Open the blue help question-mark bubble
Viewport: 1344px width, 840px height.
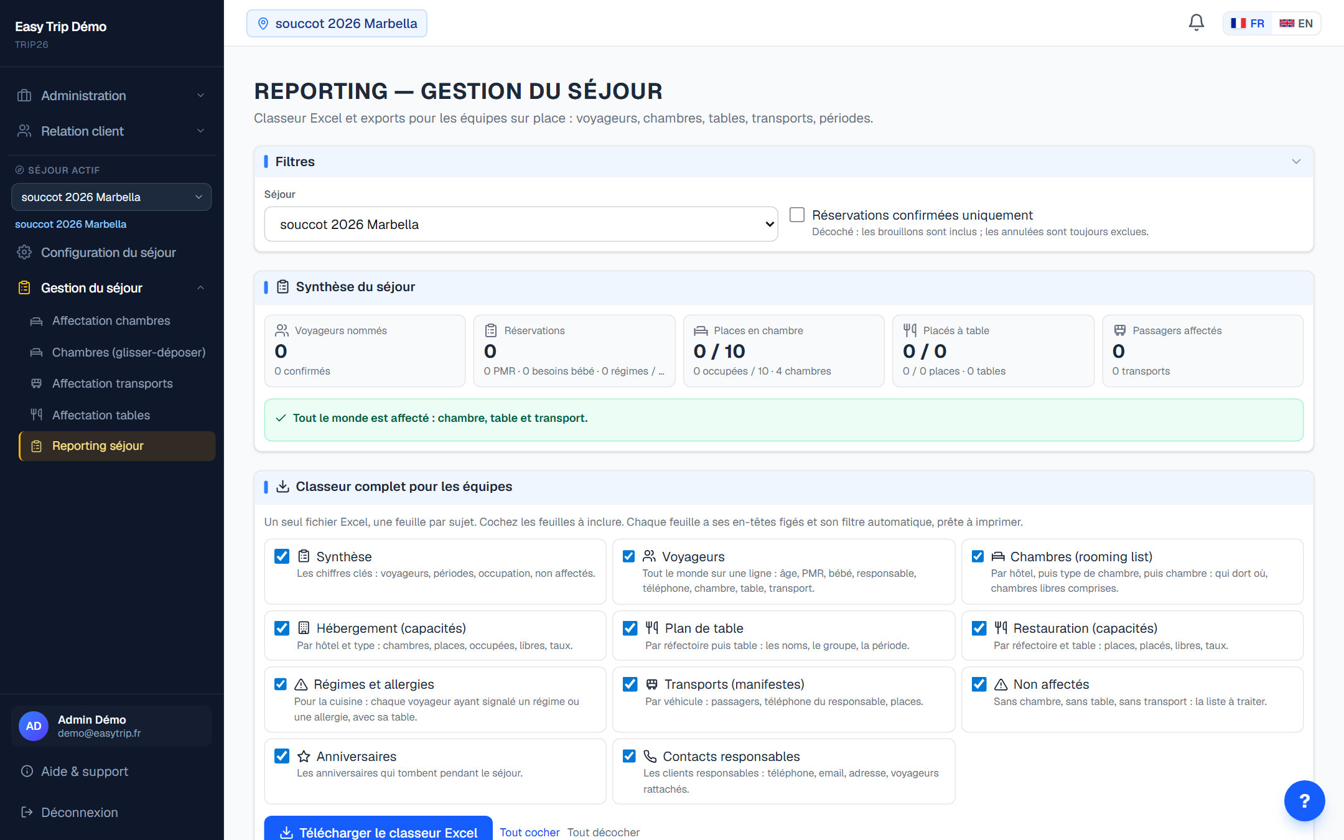pyautogui.click(x=1304, y=801)
